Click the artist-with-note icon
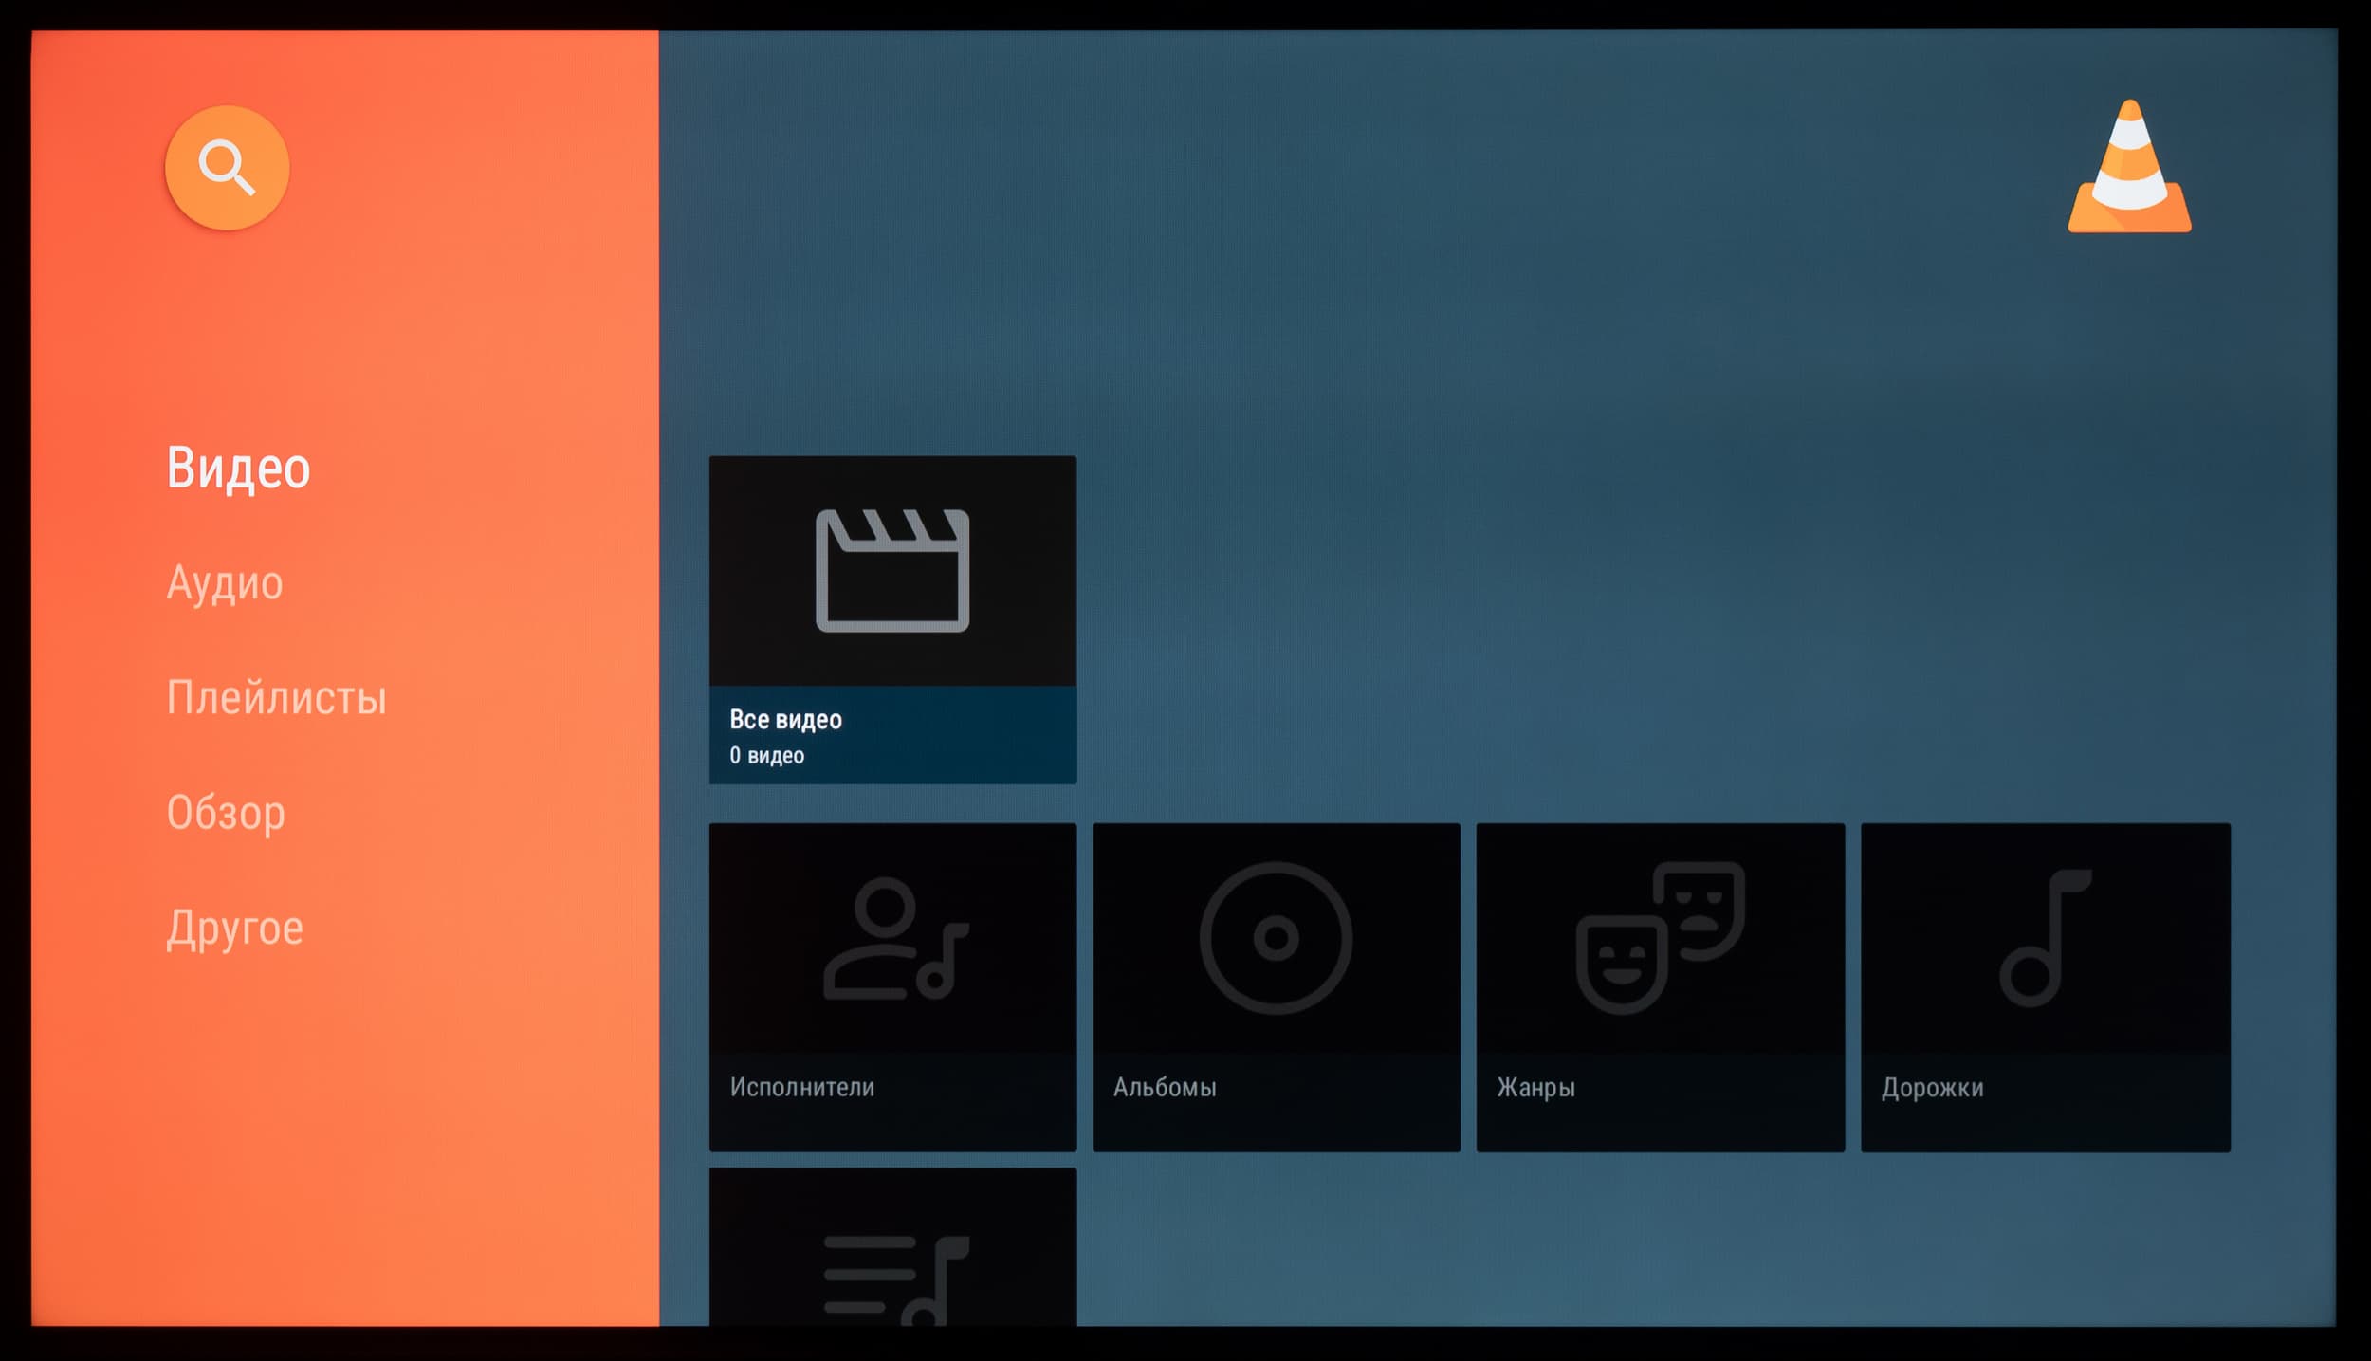 click(x=894, y=938)
